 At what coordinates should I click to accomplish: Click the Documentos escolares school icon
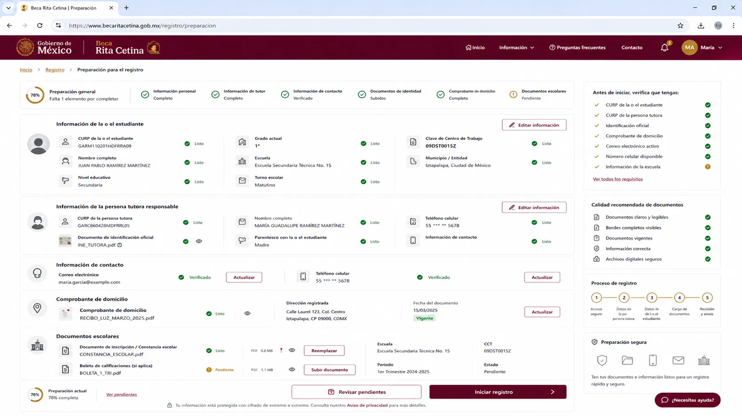pyautogui.click(x=37, y=345)
